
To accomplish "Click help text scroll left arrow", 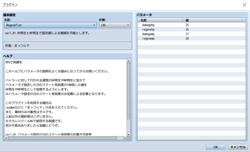I will click(6, 138).
